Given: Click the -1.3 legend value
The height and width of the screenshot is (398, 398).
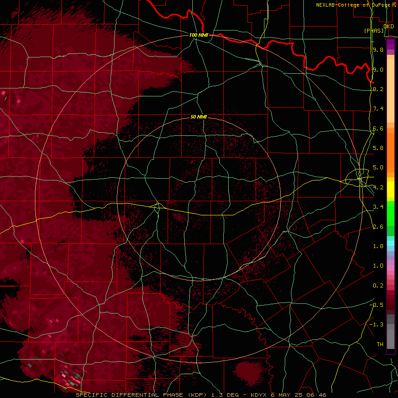Looking at the screenshot, I should click(376, 325).
